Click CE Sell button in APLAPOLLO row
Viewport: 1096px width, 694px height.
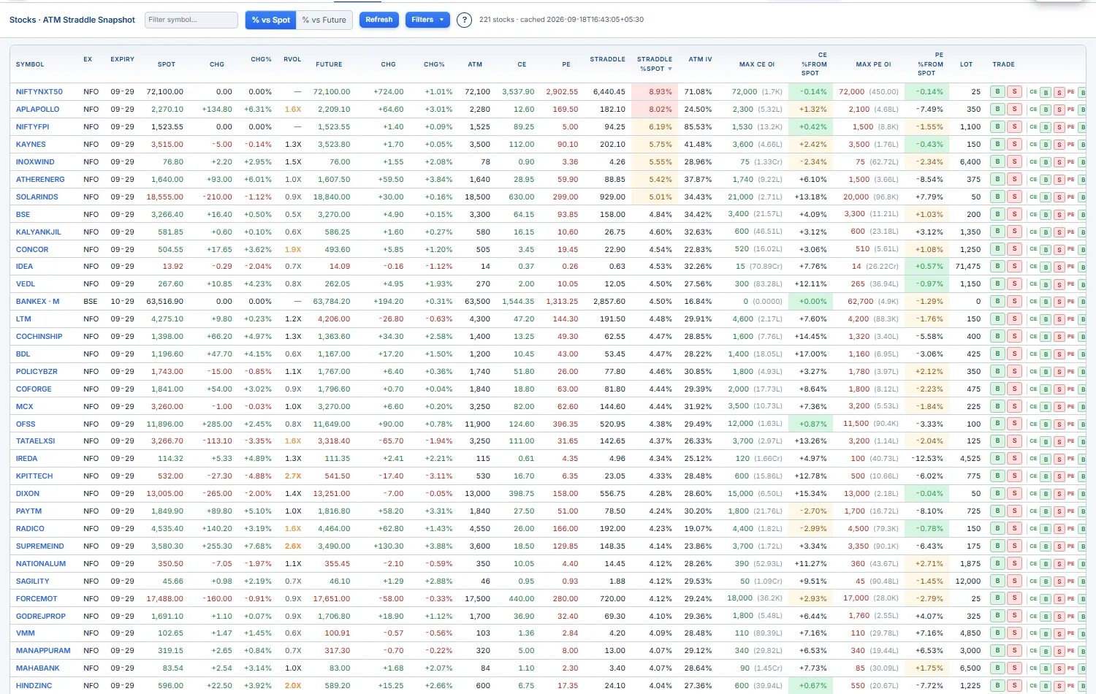point(1059,110)
